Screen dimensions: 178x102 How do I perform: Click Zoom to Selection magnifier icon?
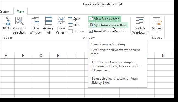tap(19, 21)
